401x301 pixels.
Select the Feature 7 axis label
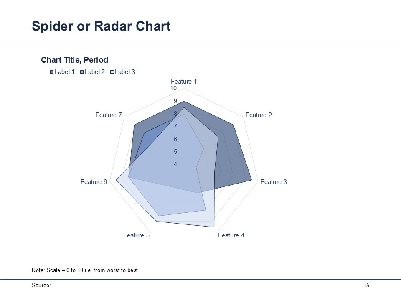[109, 115]
